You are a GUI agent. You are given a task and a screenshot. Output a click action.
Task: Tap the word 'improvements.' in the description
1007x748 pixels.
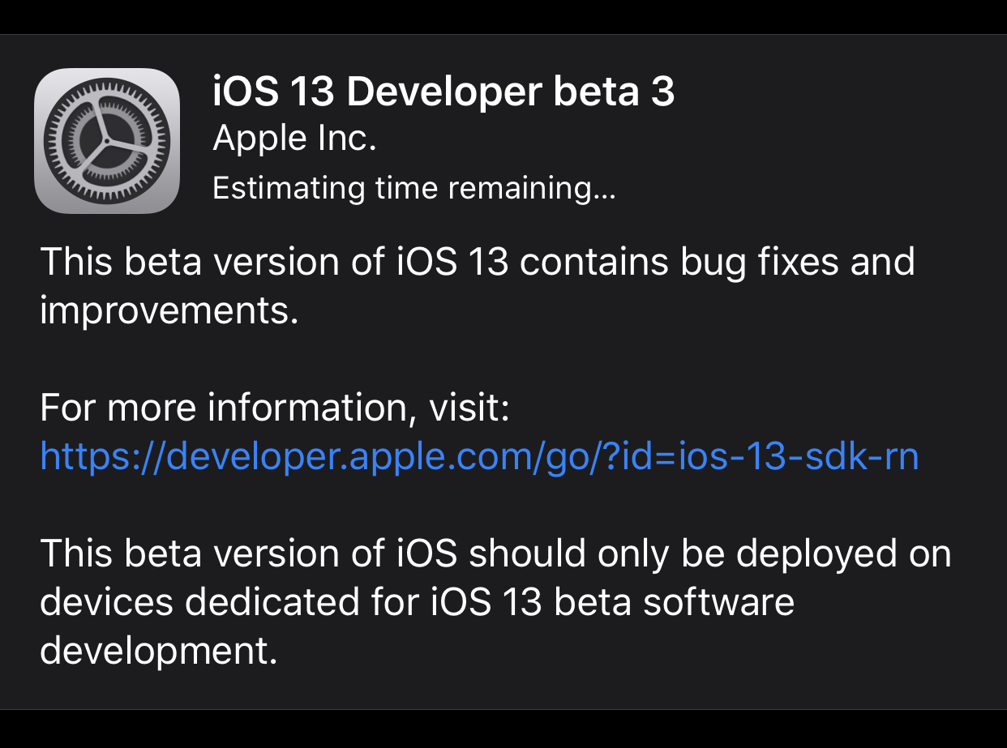(x=169, y=312)
